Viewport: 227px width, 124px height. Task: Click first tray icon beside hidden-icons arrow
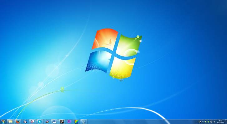coord(200,122)
